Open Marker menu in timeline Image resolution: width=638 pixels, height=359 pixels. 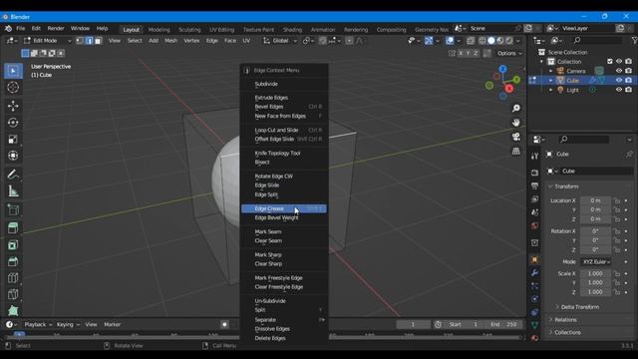pyautogui.click(x=113, y=325)
